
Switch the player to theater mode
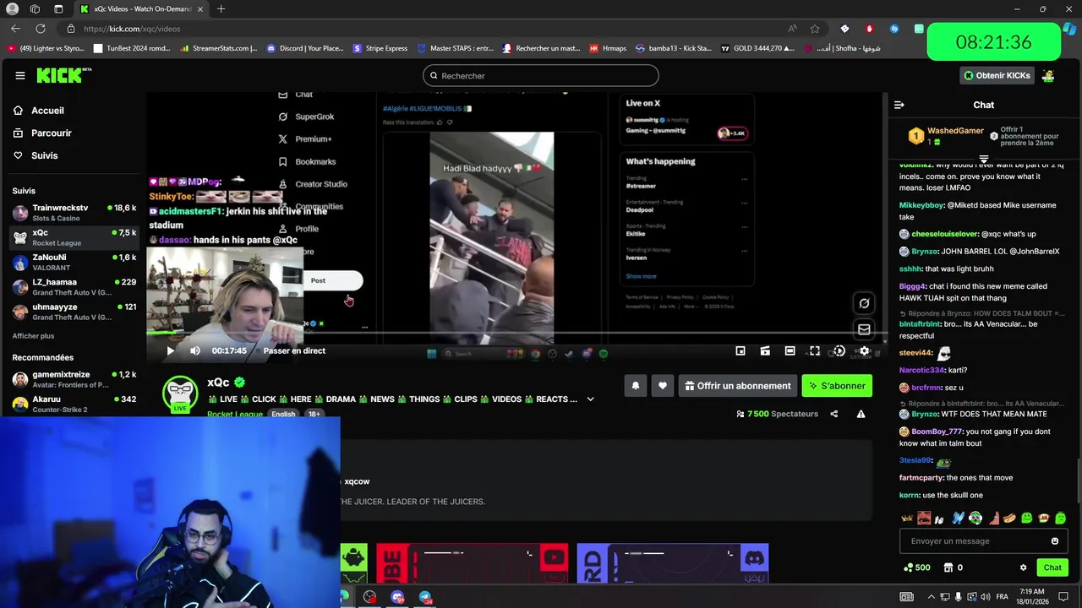tap(790, 350)
